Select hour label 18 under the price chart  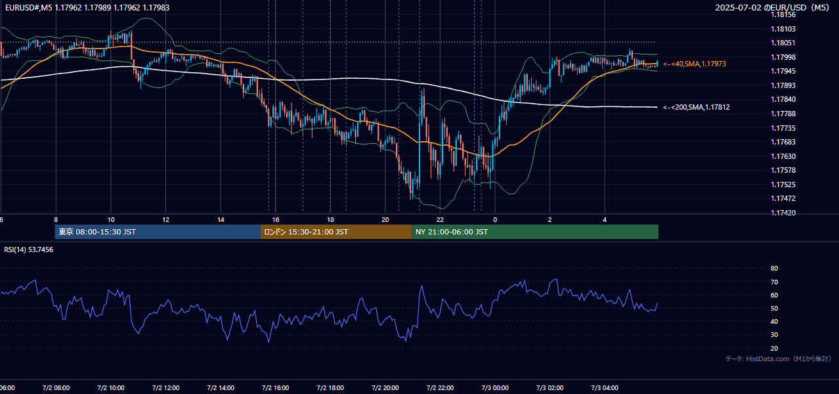click(331, 220)
